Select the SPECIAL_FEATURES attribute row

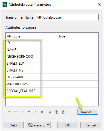[31, 91]
